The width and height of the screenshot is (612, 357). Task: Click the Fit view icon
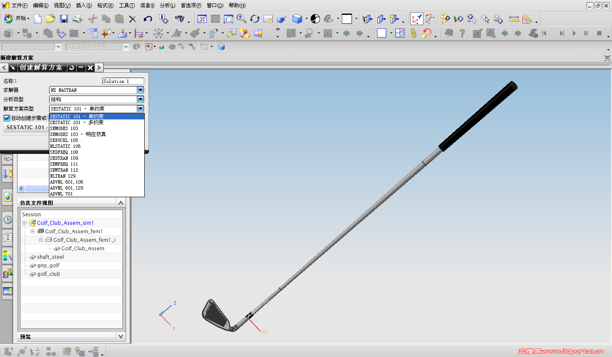(x=202, y=19)
